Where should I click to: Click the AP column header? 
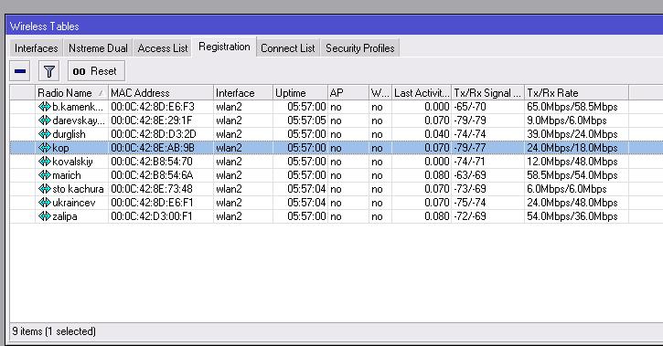pos(348,93)
